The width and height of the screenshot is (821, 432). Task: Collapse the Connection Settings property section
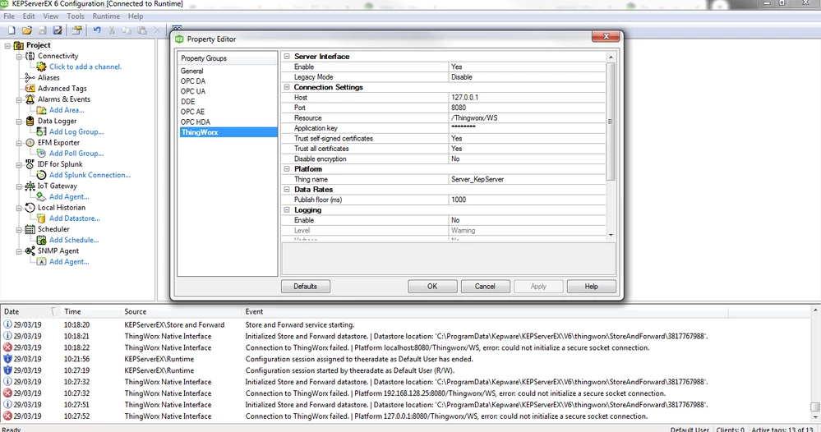tap(287, 87)
